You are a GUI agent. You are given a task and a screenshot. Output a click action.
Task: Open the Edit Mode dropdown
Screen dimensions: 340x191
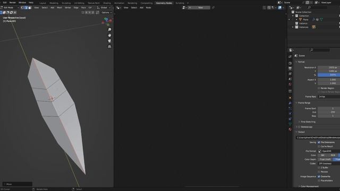coord(10,7)
